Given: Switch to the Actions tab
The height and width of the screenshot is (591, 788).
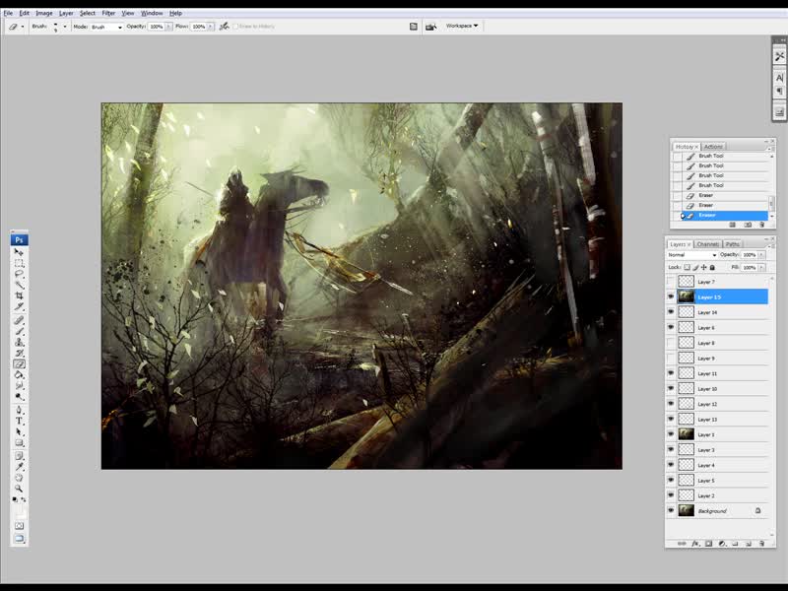Looking at the screenshot, I should coord(713,146).
